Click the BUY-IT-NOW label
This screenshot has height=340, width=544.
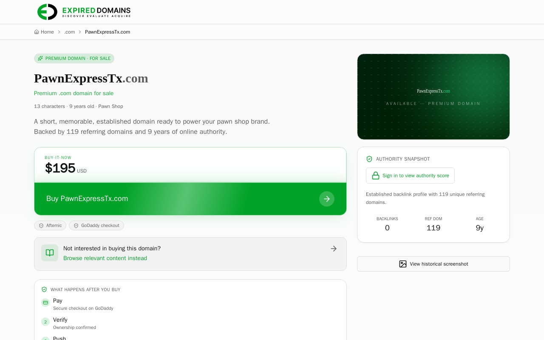click(x=58, y=158)
